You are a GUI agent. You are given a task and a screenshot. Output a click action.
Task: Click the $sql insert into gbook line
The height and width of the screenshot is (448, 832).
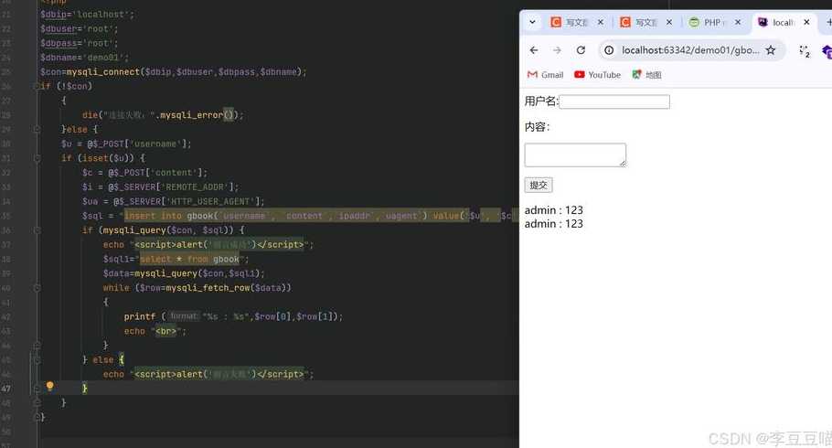point(300,216)
